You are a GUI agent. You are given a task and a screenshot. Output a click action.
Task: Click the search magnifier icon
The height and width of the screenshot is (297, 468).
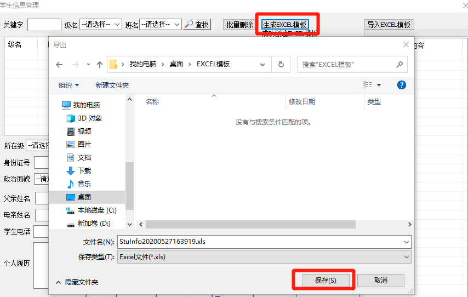[x=399, y=64]
